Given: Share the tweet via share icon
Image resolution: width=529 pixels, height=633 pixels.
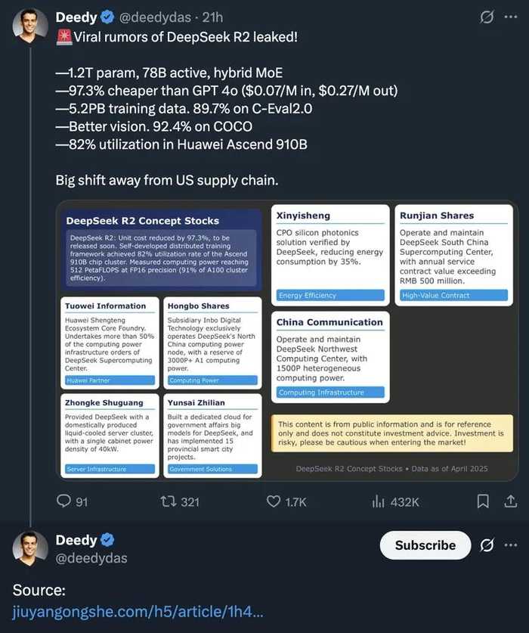Looking at the screenshot, I should 510,501.
